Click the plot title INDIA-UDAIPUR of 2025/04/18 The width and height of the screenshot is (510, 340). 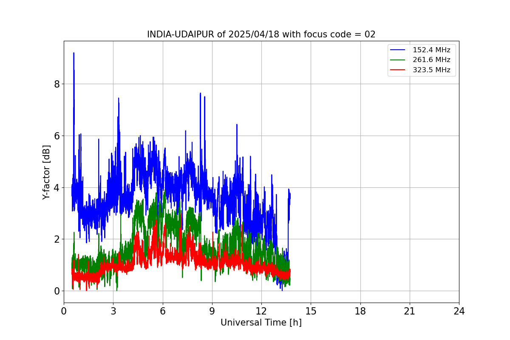pos(261,34)
